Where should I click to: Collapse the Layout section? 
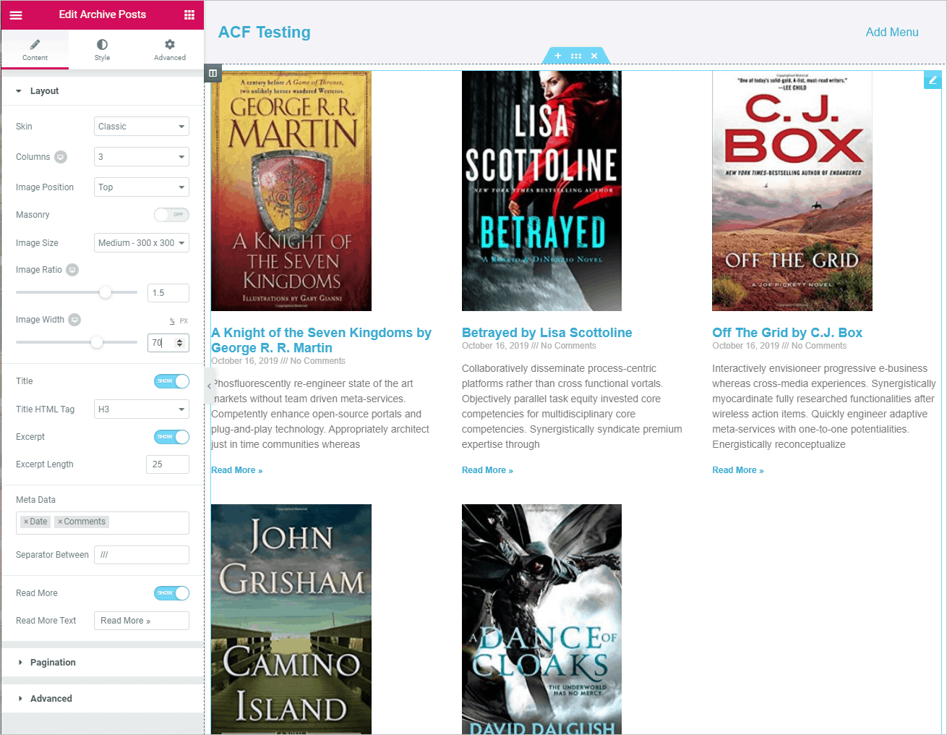(x=103, y=91)
